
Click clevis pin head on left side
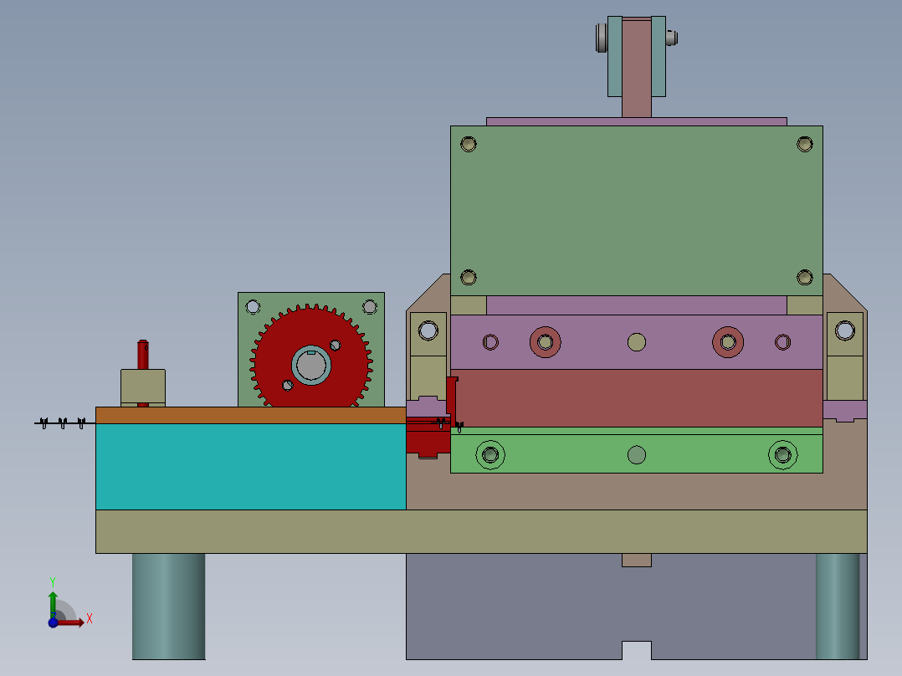pos(602,38)
